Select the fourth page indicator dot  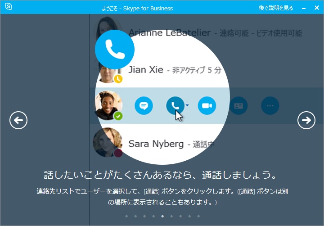(x=153, y=216)
